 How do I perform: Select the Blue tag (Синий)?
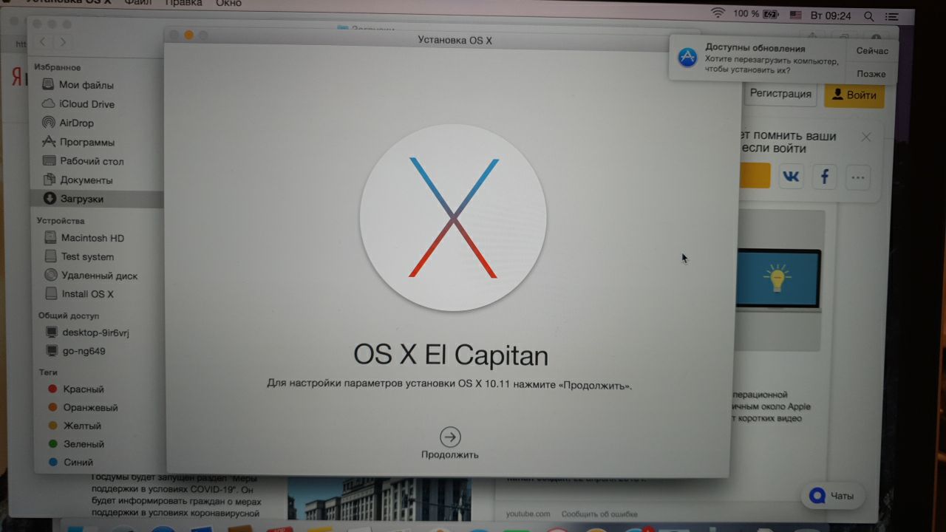pyautogui.click(x=71, y=463)
